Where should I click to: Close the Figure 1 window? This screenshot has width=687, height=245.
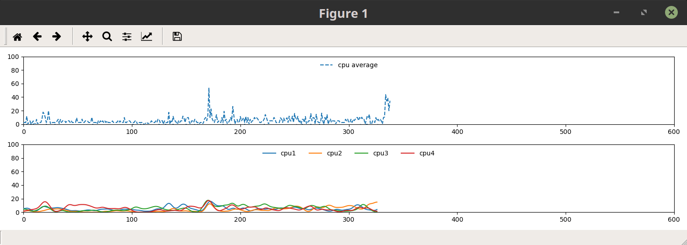click(x=671, y=12)
